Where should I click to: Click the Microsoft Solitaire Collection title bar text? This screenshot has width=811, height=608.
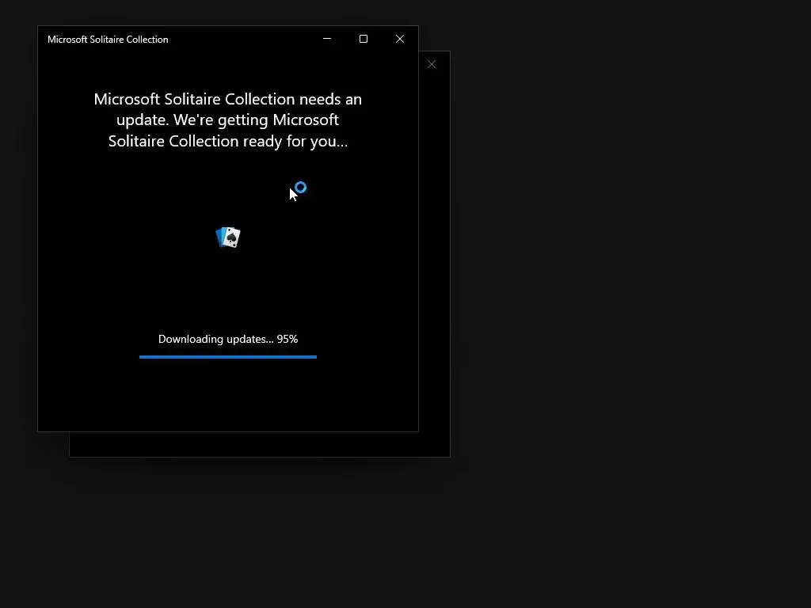[108, 40]
